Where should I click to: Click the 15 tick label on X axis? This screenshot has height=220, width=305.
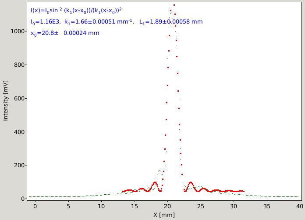[135, 206]
